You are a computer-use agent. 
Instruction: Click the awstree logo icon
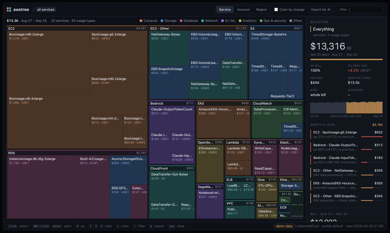click(9, 10)
